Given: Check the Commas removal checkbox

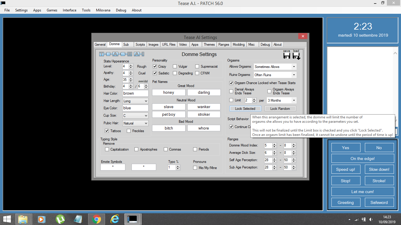Looking at the screenshot, I should coord(166,149).
